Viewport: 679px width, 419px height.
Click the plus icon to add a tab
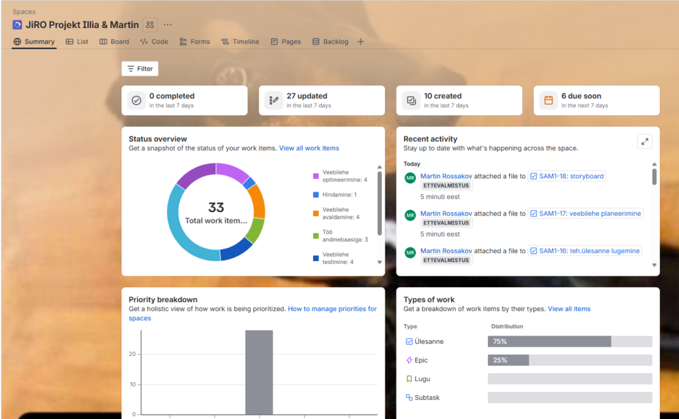(x=361, y=42)
